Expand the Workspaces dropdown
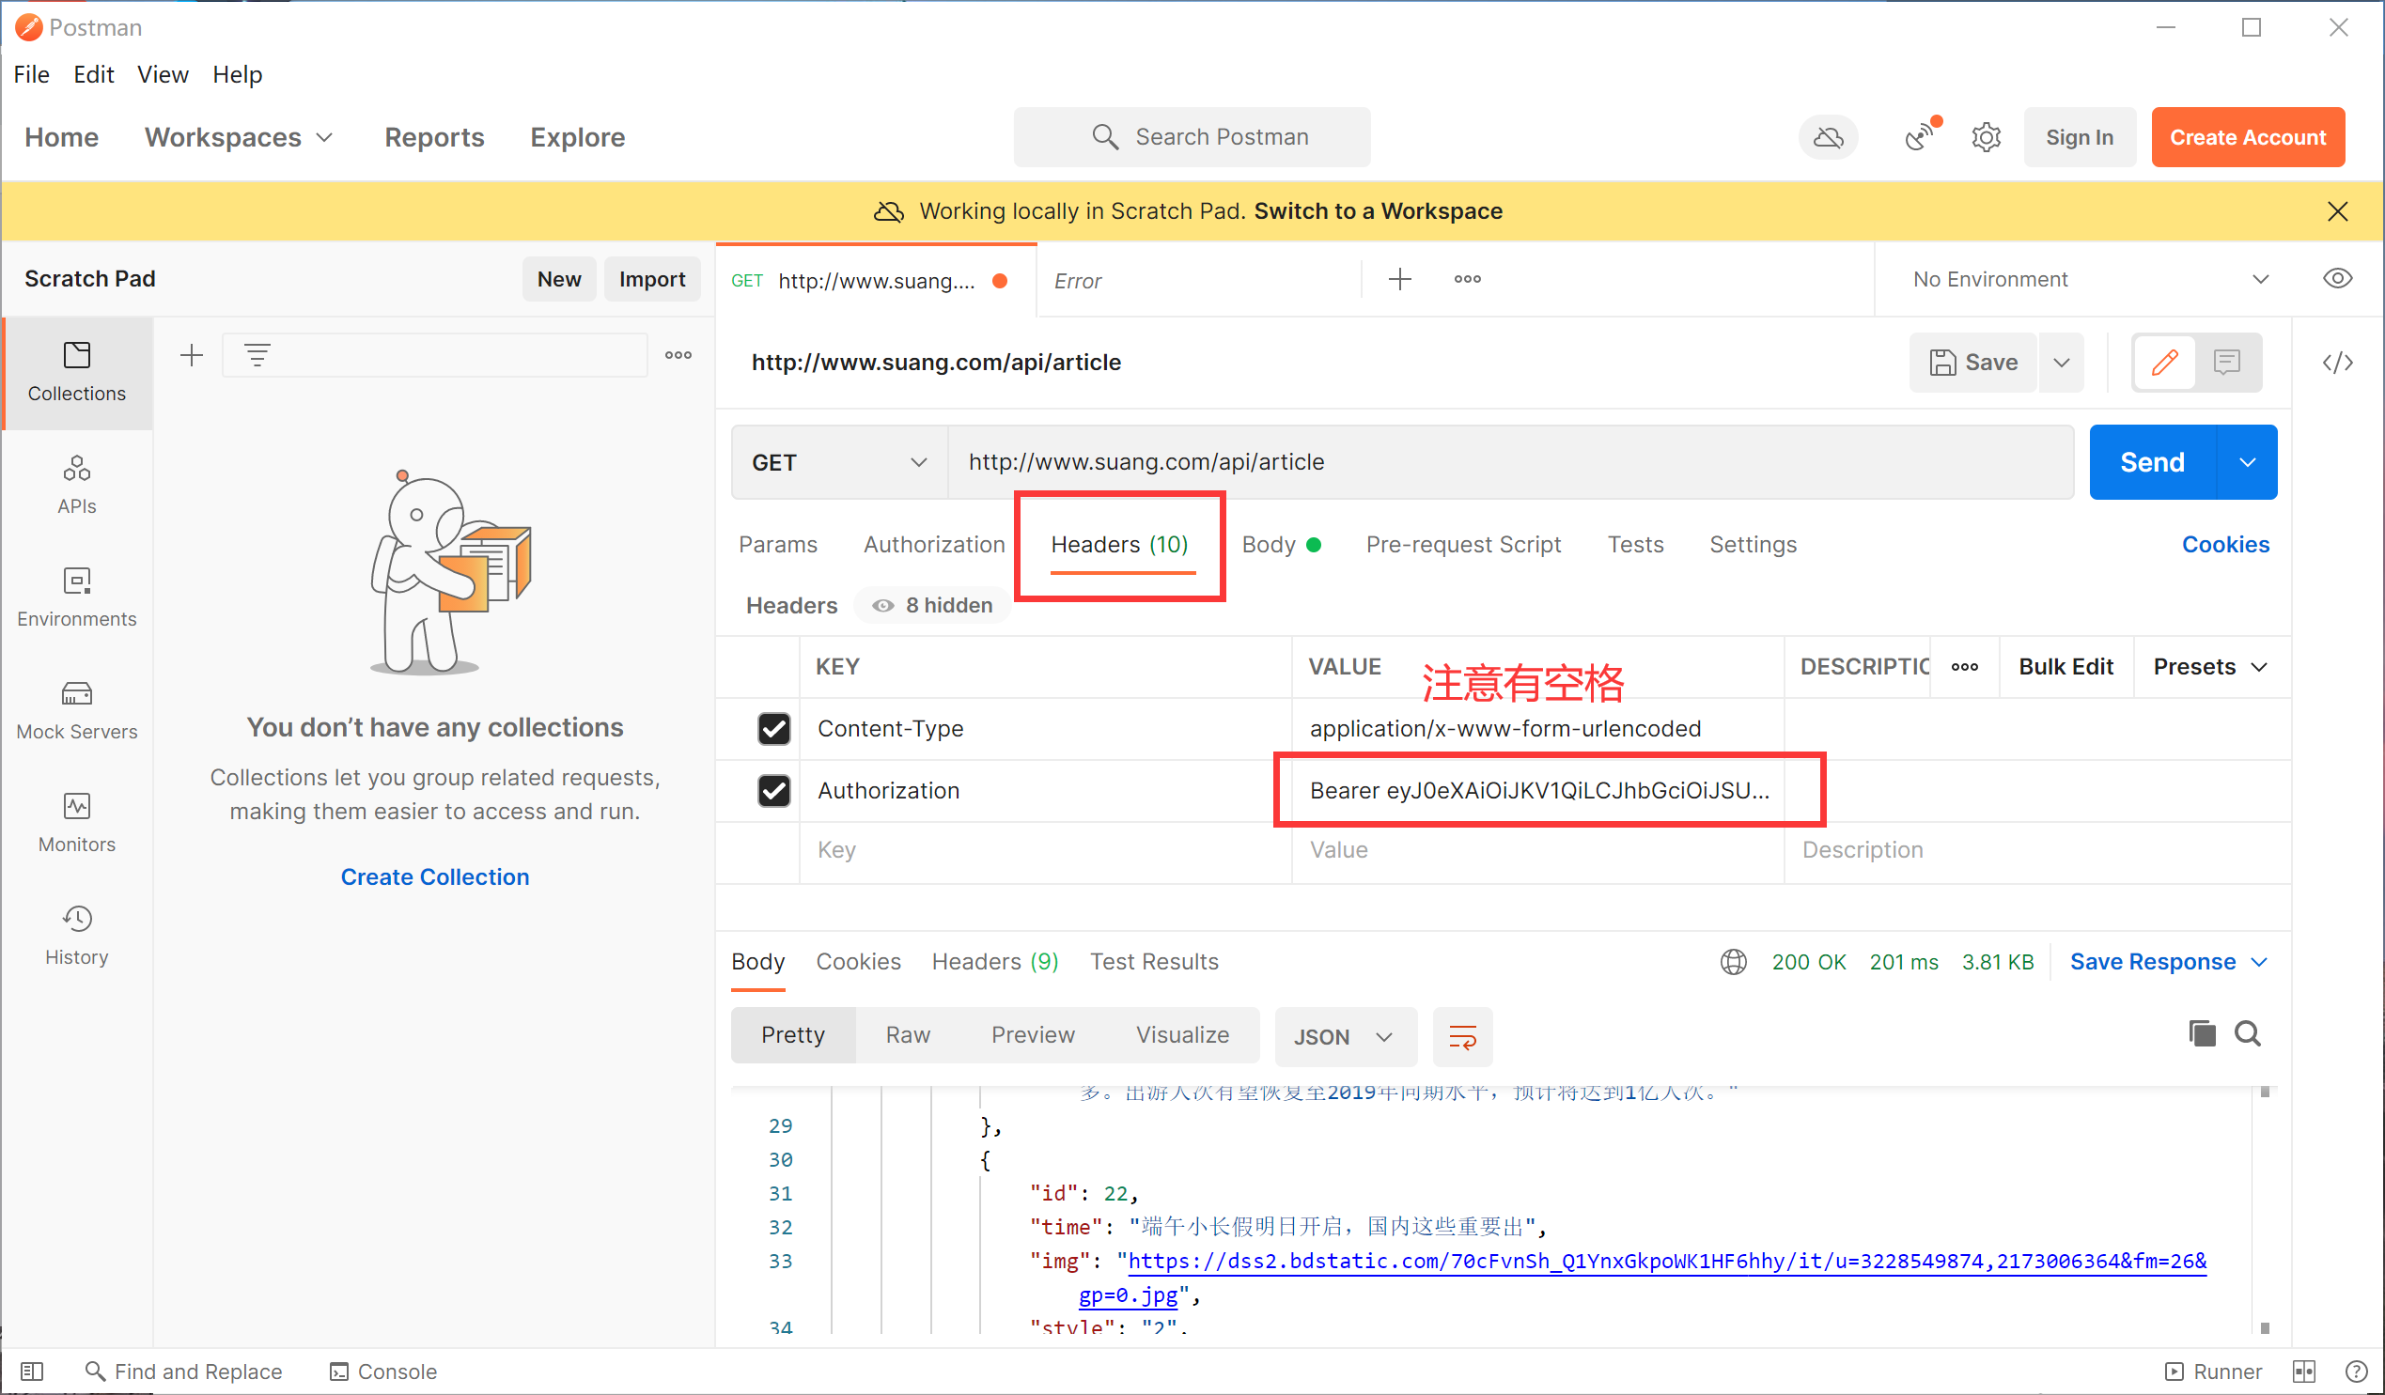The height and width of the screenshot is (1395, 2385). click(x=239, y=137)
